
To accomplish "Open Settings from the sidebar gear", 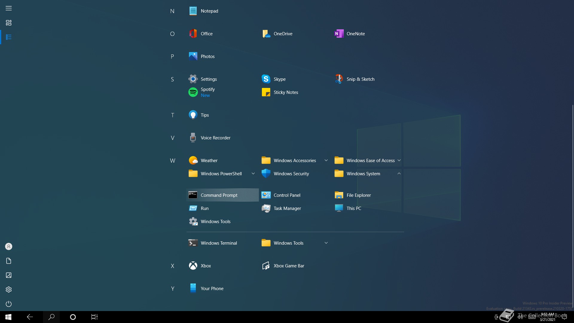I will point(9,290).
